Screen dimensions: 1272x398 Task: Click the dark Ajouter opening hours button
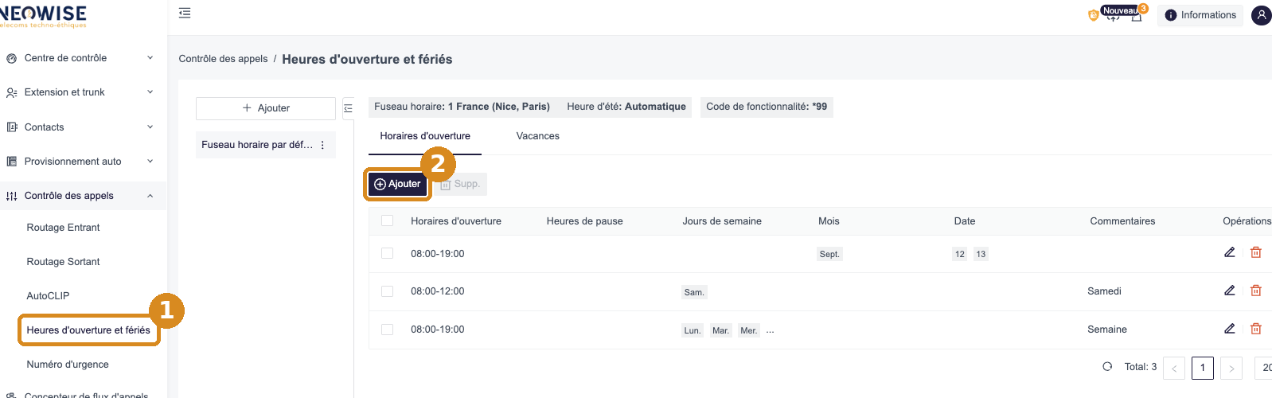coord(397,184)
